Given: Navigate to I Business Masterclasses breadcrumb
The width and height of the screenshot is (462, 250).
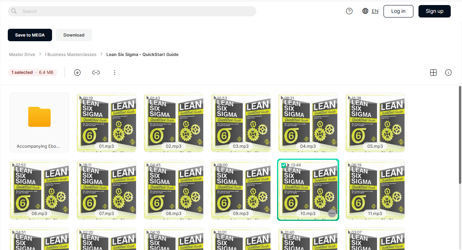Looking at the screenshot, I should tap(71, 54).
